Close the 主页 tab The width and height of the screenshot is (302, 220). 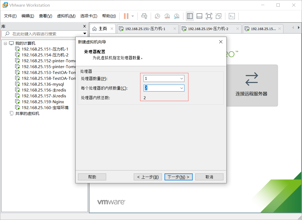pyautogui.click(x=112, y=28)
